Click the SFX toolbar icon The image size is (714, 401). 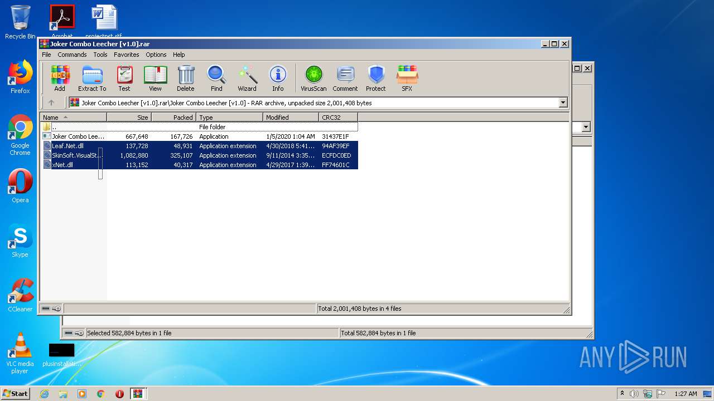coord(407,78)
